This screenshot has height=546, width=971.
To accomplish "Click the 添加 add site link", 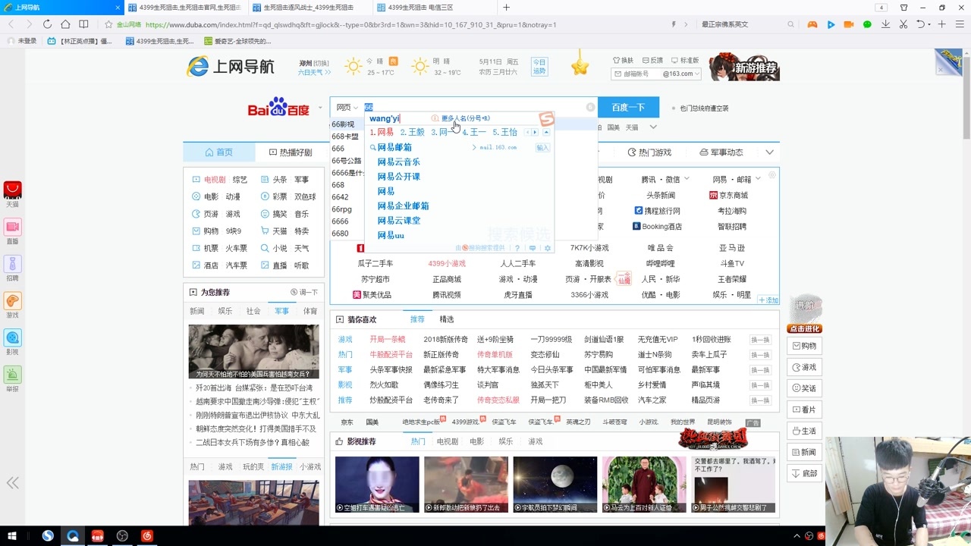I will click(767, 300).
